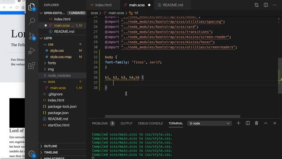Maximize the panel with up chevron
The image size is (282, 159).
coord(265,123)
